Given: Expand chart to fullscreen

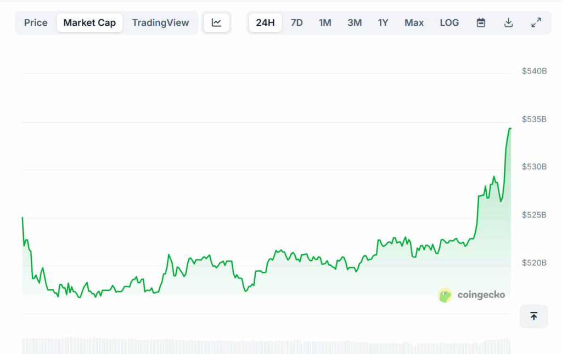Looking at the screenshot, I should tap(536, 23).
